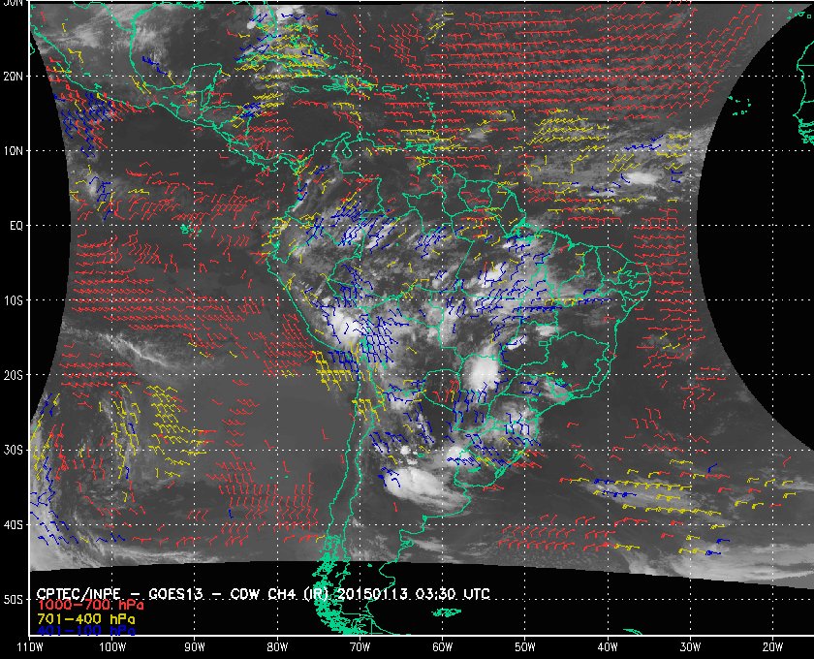
Task: Click the 20N latitude label
Action: click(x=13, y=77)
